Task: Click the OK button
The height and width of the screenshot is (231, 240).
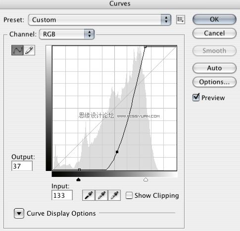Action: 214,19
